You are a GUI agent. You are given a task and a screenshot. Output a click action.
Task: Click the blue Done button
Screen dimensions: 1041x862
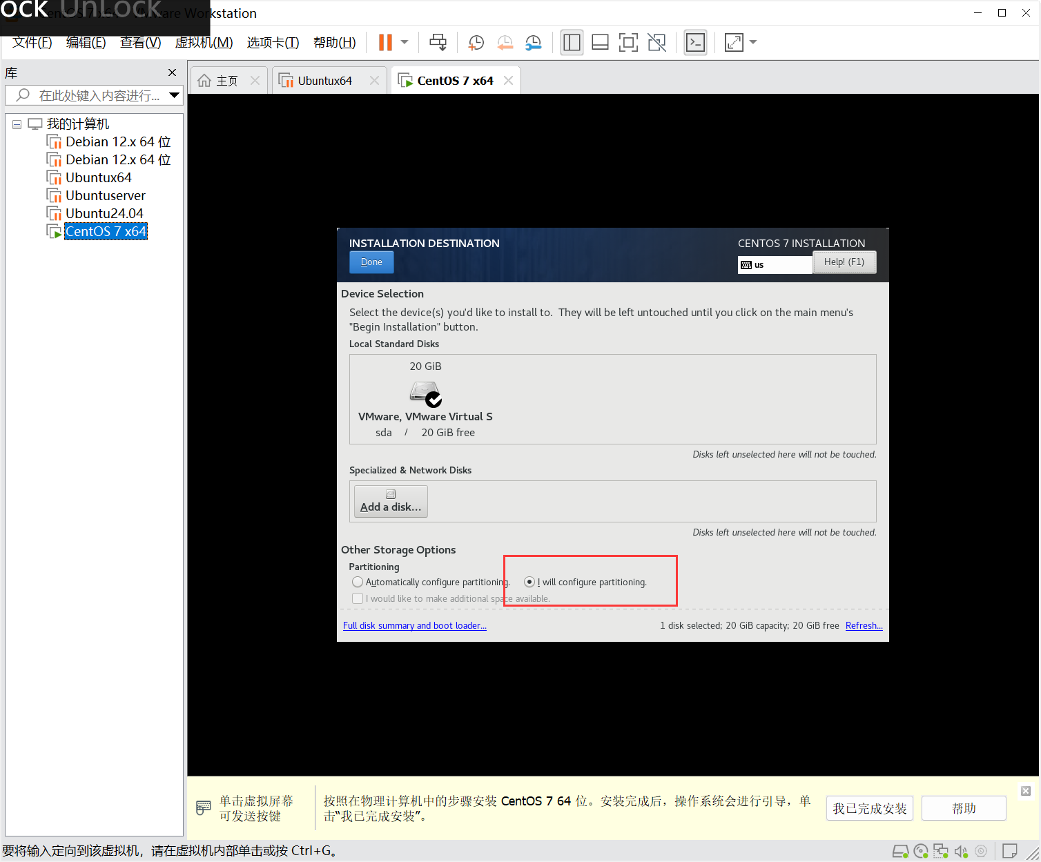pyautogui.click(x=371, y=262)
